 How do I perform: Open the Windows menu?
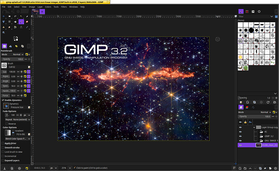(74, 7)
